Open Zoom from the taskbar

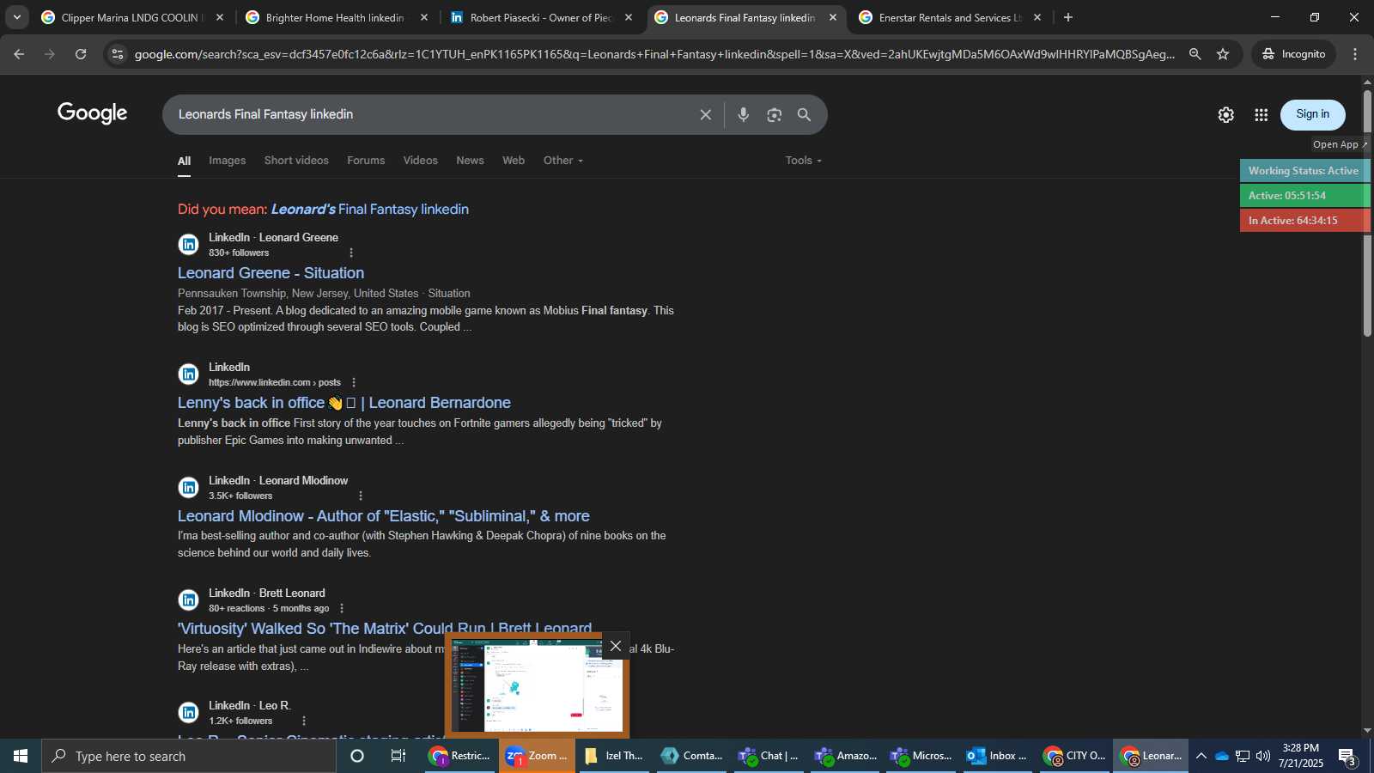[537, 756]
